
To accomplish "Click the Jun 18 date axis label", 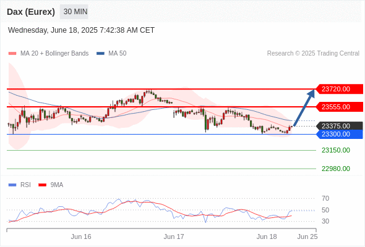I will 267,237.
